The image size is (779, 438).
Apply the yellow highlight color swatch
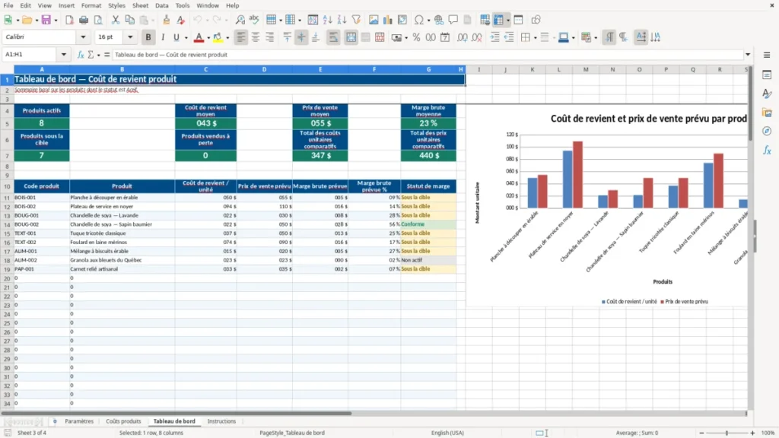[x=218, y=38]
